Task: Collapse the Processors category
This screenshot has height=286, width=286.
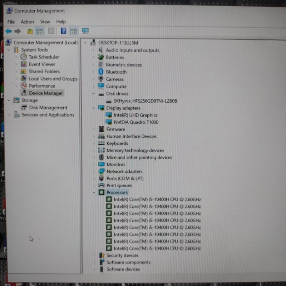Action: (x=94, y=193)
